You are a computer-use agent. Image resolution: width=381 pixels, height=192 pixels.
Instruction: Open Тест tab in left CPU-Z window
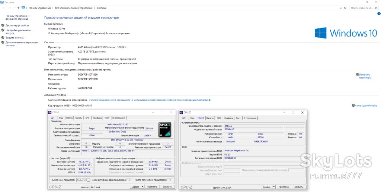tap(107, 118)
